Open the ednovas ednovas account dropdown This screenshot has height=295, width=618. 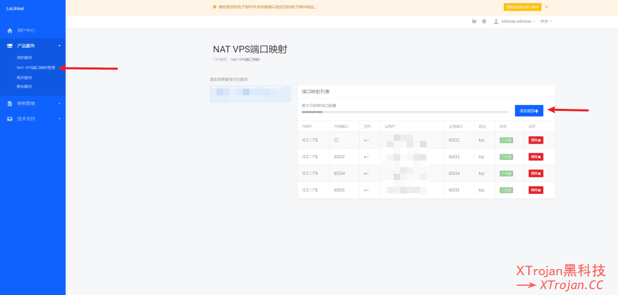point(518,21)
